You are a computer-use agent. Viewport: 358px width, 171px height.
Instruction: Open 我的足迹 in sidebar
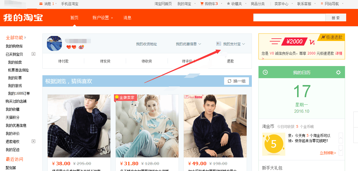click(x=13, y=150)
